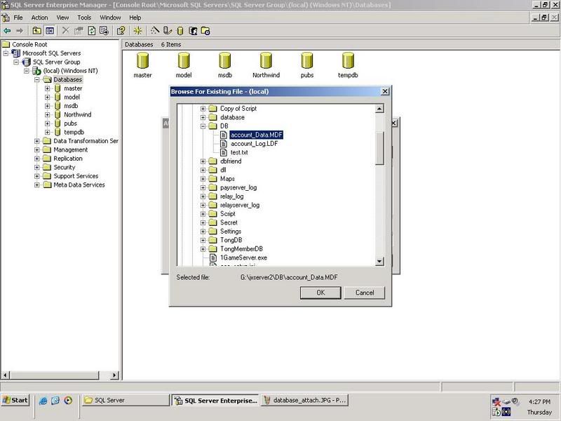Click the Up one level toolbar icon

36,31
